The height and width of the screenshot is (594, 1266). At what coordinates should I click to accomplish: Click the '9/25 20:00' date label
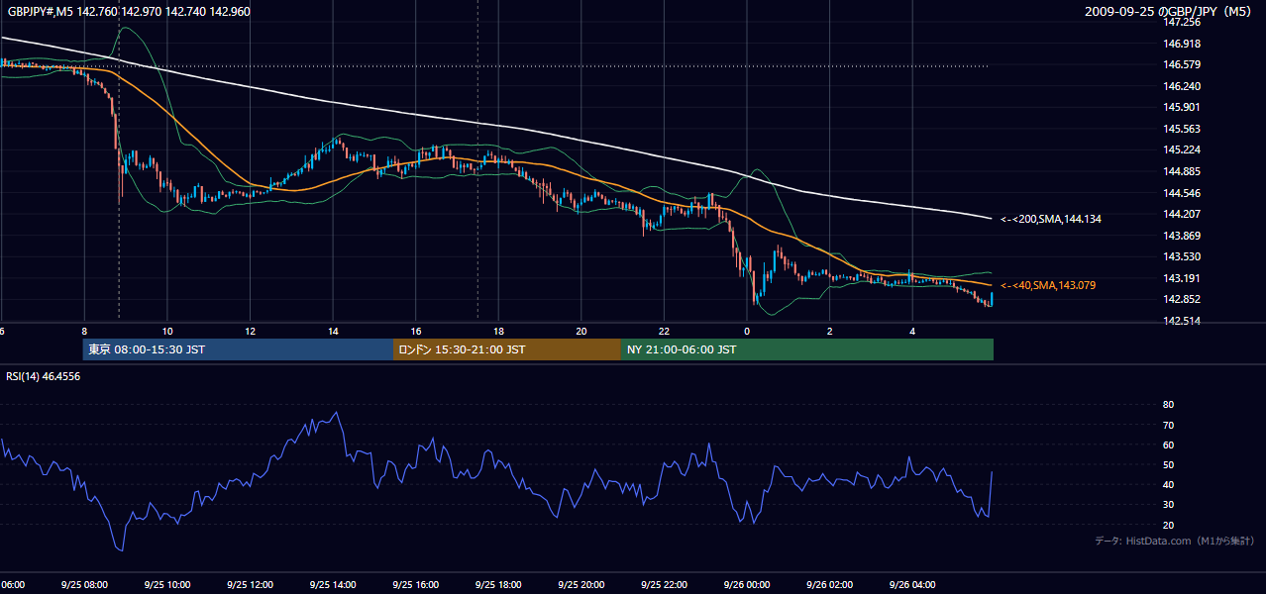580,584
